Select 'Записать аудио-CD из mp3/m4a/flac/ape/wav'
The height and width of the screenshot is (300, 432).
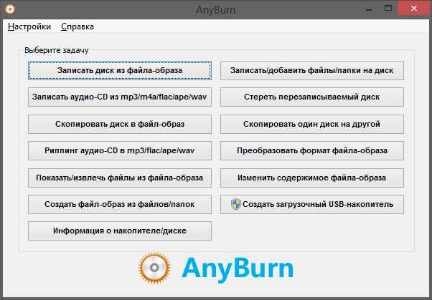click(x=120, y=97)
